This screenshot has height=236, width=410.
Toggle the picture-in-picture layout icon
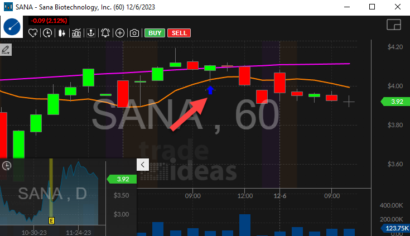tap(394, 25)
